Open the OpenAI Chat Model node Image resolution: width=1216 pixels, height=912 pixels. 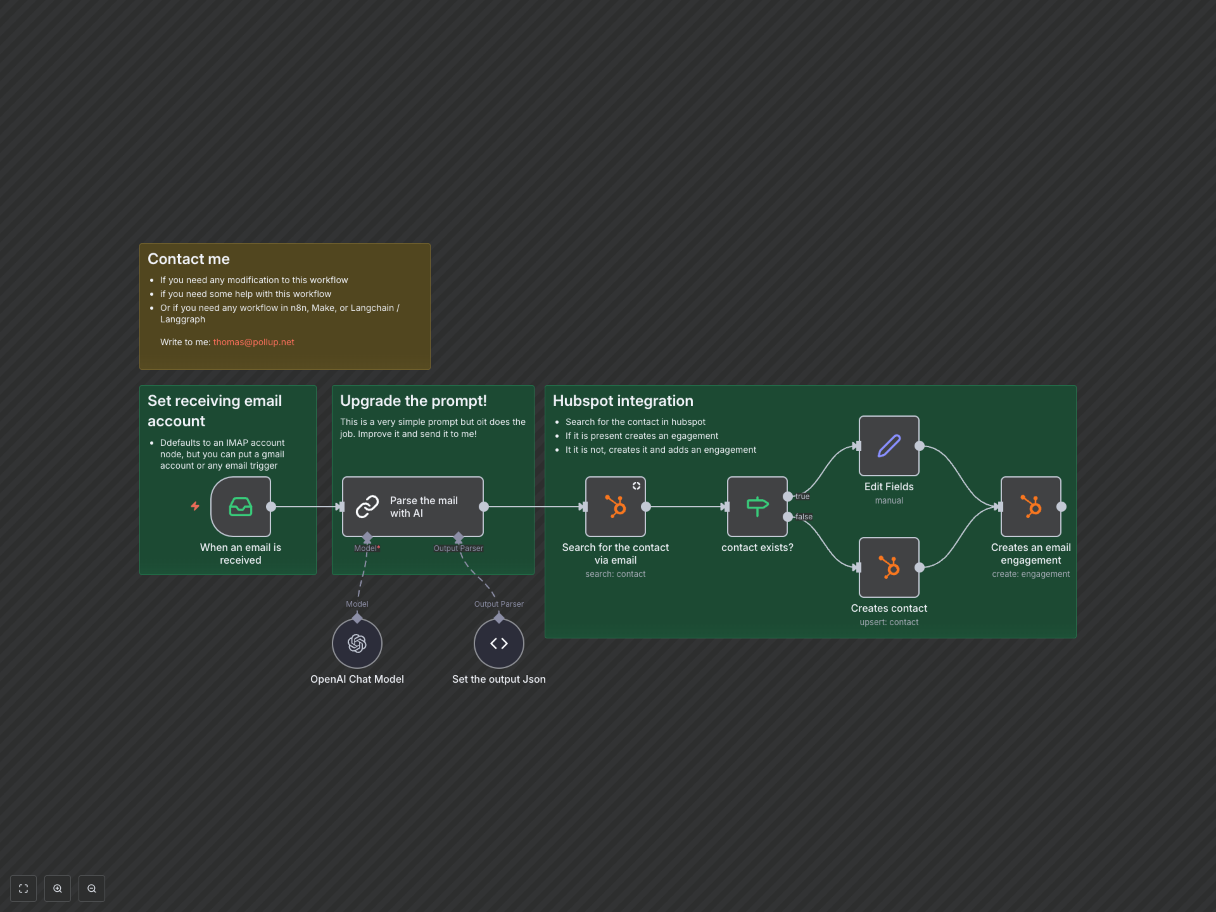point(357,643)
